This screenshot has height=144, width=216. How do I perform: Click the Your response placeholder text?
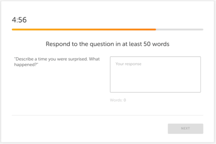128,64
